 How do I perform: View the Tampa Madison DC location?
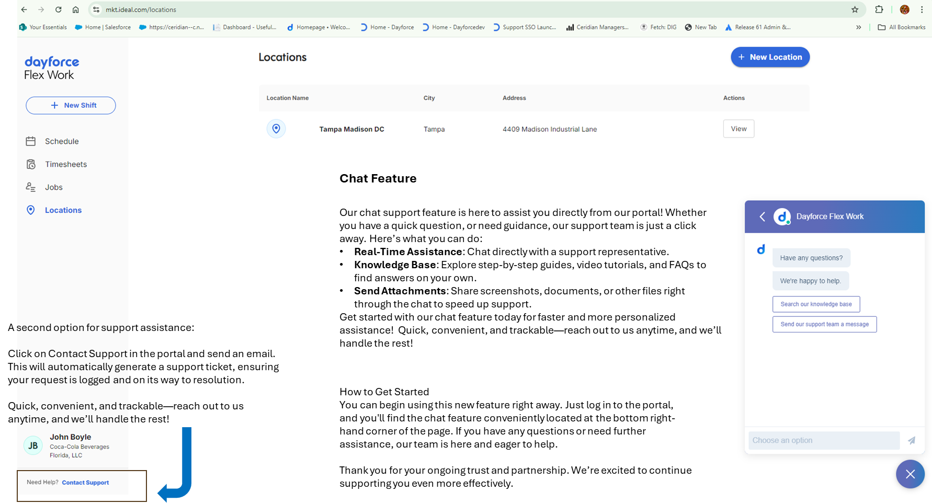coord(738,129)
